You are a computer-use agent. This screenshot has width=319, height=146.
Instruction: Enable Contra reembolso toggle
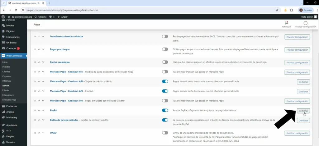tap(165, 62)
